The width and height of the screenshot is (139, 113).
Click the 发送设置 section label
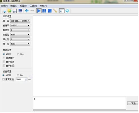point(7,72)
